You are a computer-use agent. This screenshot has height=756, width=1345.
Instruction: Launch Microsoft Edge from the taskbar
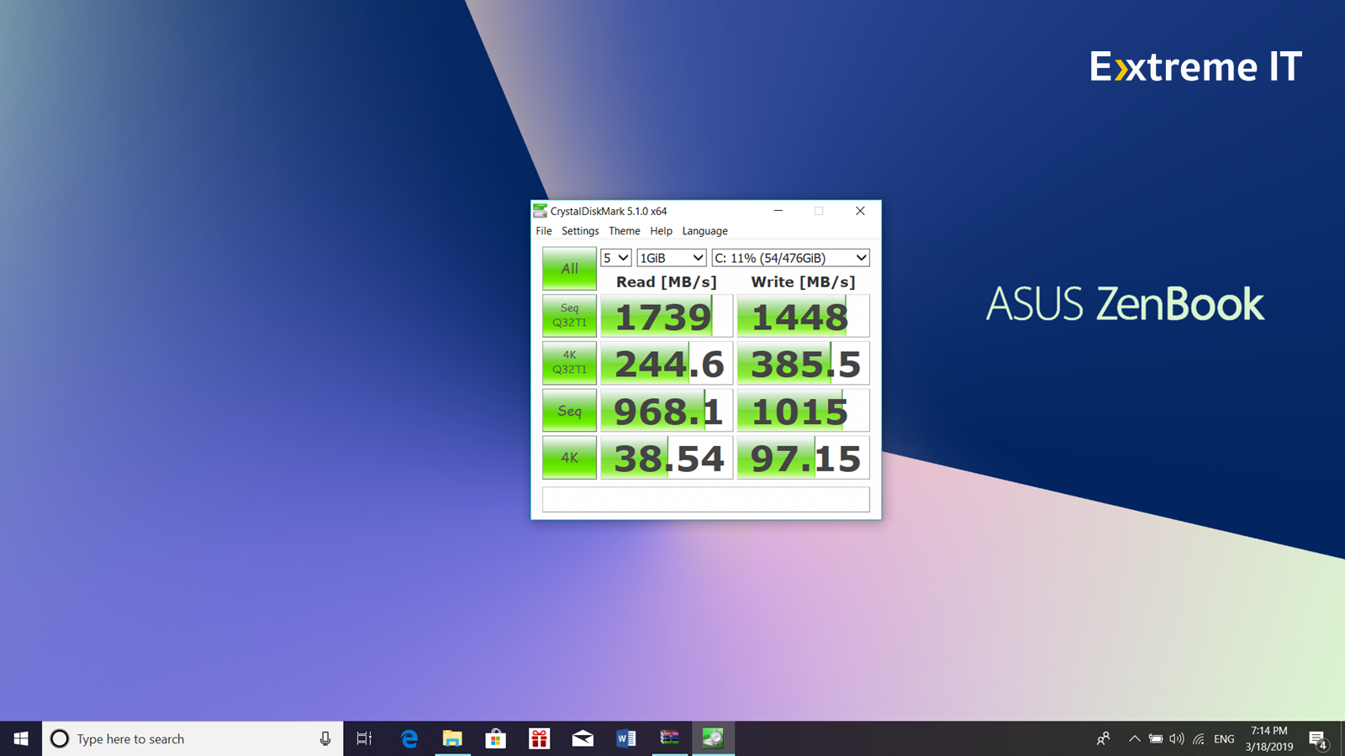point(409,738)
